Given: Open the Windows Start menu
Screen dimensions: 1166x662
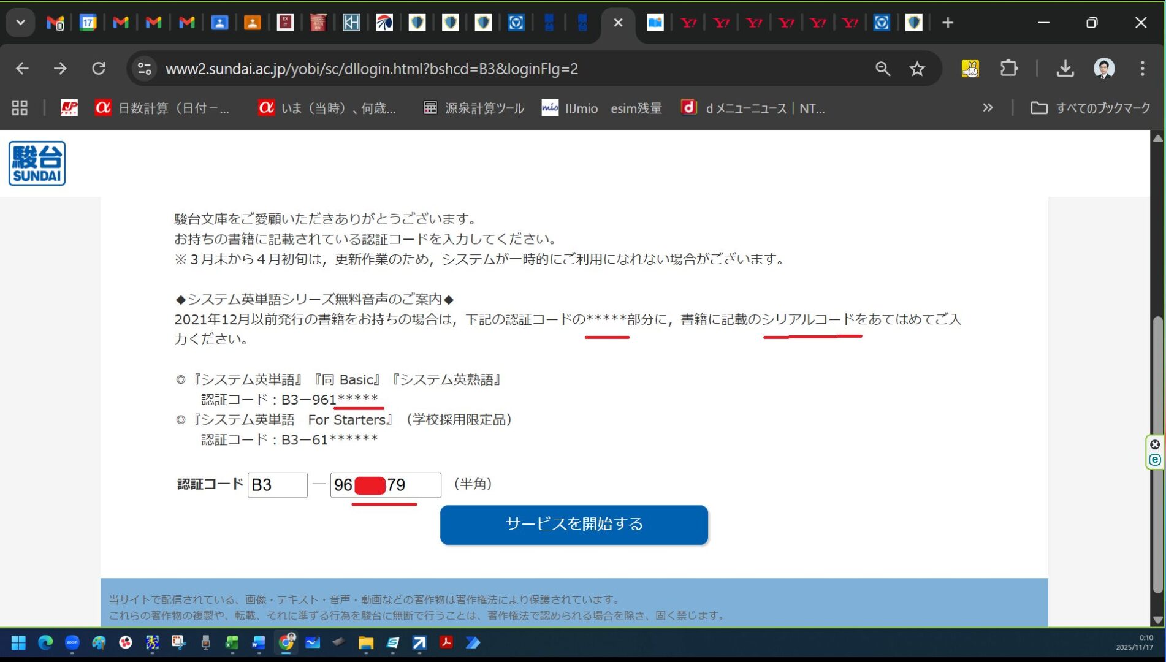Looking at the screenshot, I should click(18, 642).
